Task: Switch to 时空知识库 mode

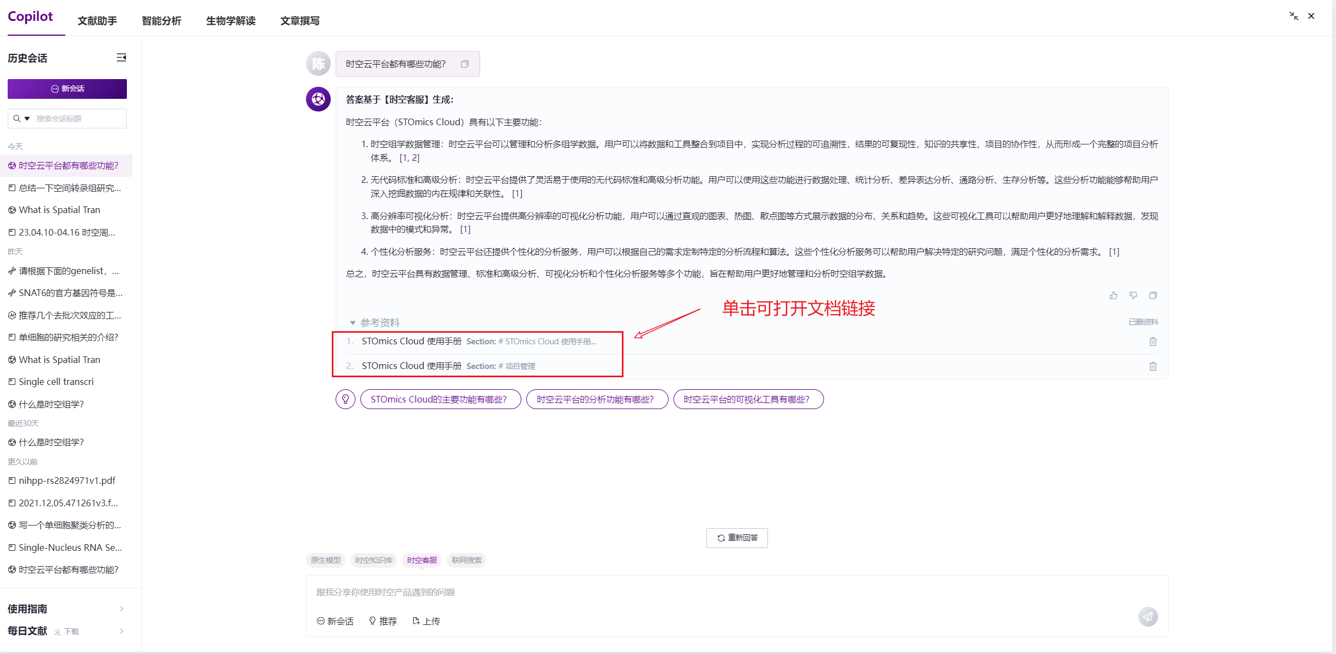Action: (374, 560)
